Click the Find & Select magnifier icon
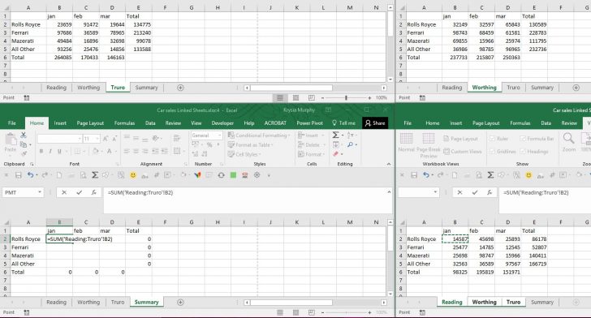Screen dimensions: 591x318 click(350, 144)
